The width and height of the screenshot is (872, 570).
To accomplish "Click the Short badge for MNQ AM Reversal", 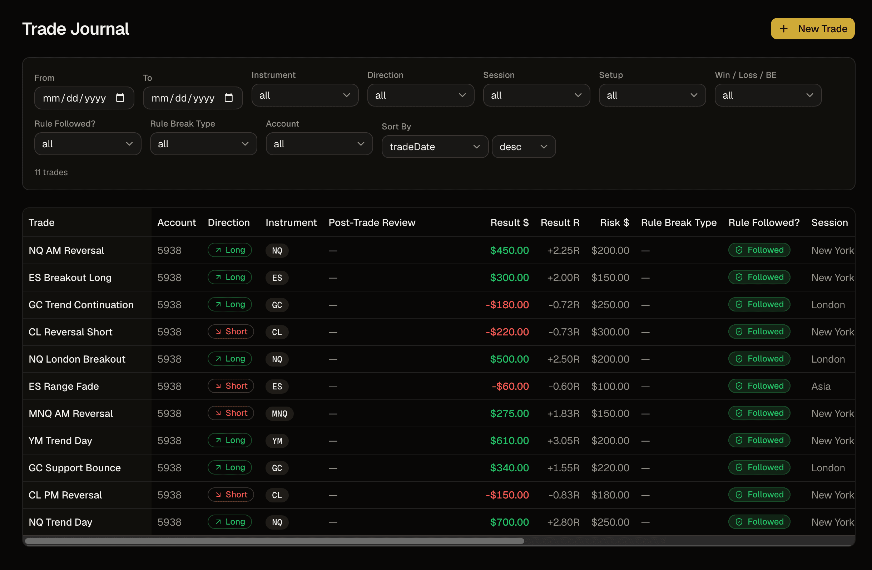I will [x=231, y=413].
